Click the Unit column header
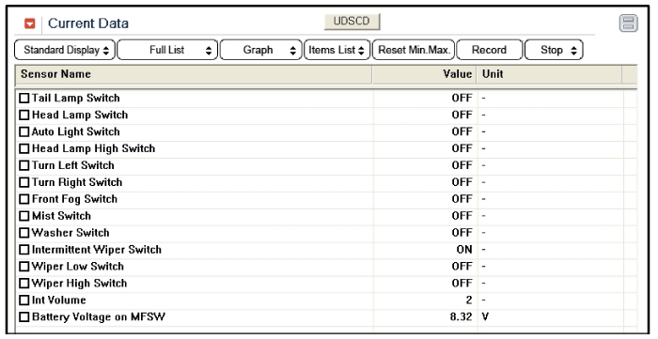658x339 pixels. (x=549, y=74)
